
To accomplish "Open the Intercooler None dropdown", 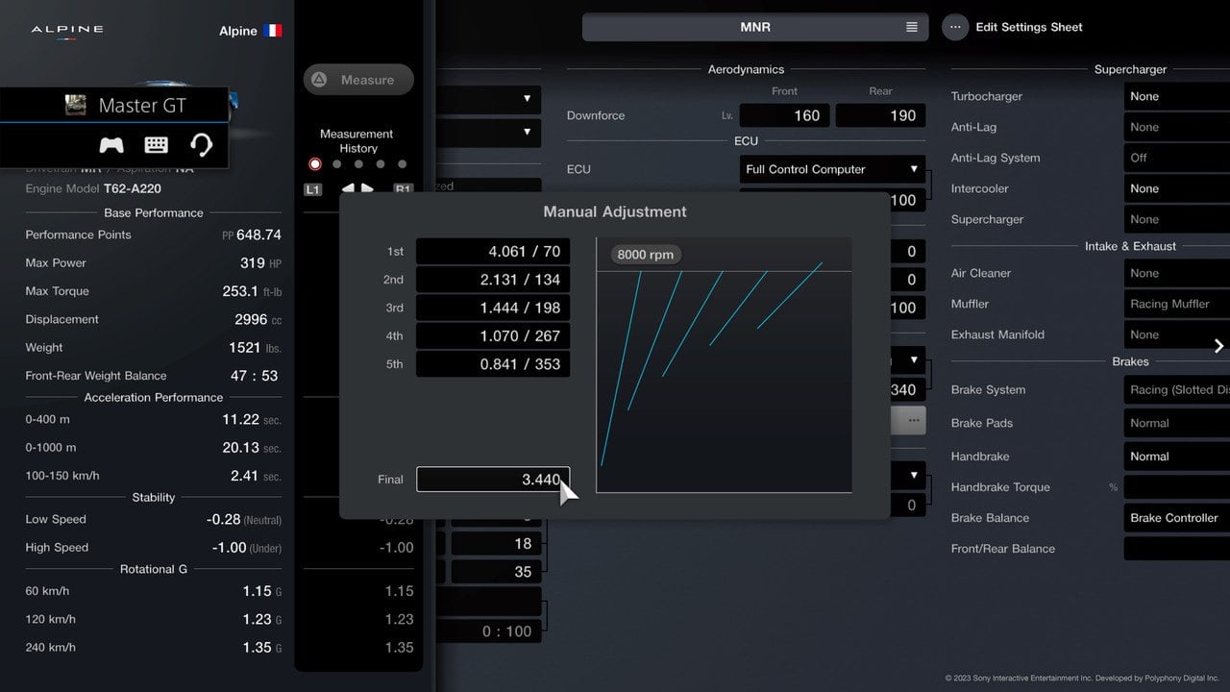I will coord(1176,188).
